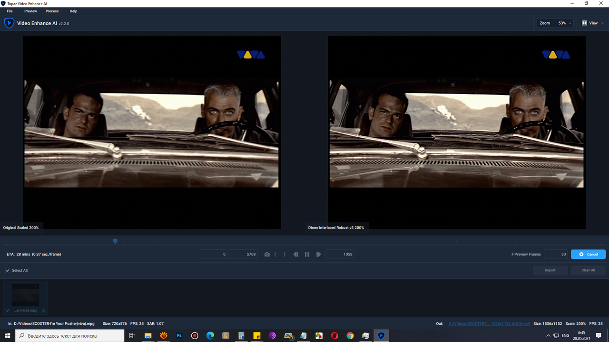Open the Help menu
This screenshot has height=342, width=609.
(73, 11)
